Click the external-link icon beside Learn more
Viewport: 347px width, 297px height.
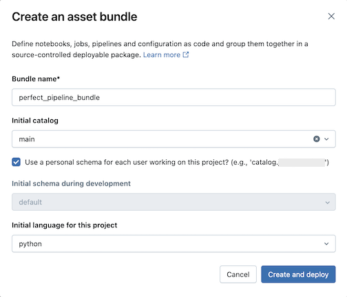coord(185,54)
